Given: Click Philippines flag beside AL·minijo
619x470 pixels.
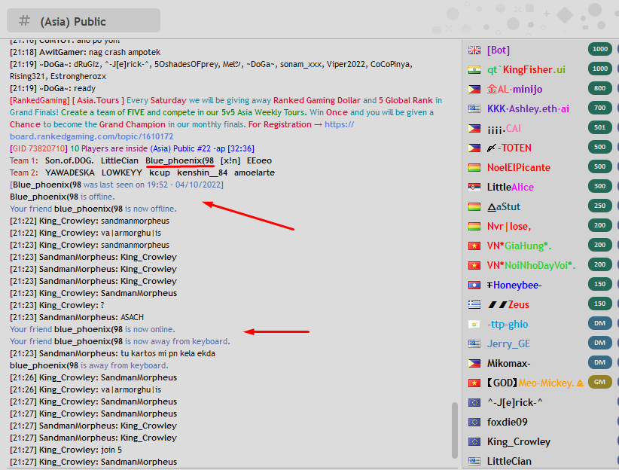Looking at the screenshot, I should [x=474, y=90].
